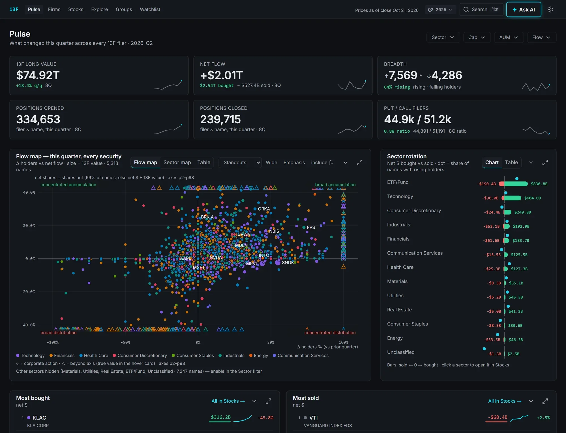Toggle Wide view for flow map
Viewport: 566px width, 433px height.
click(271, 162)
